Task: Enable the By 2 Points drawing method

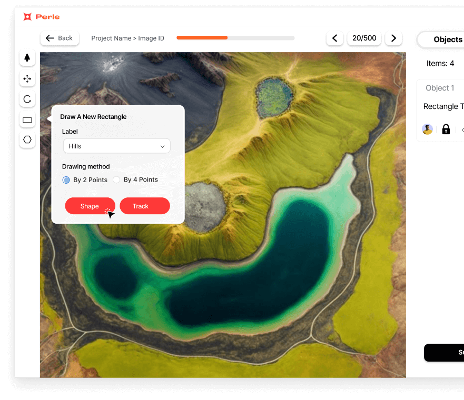Action: click(x=66, y=179)
